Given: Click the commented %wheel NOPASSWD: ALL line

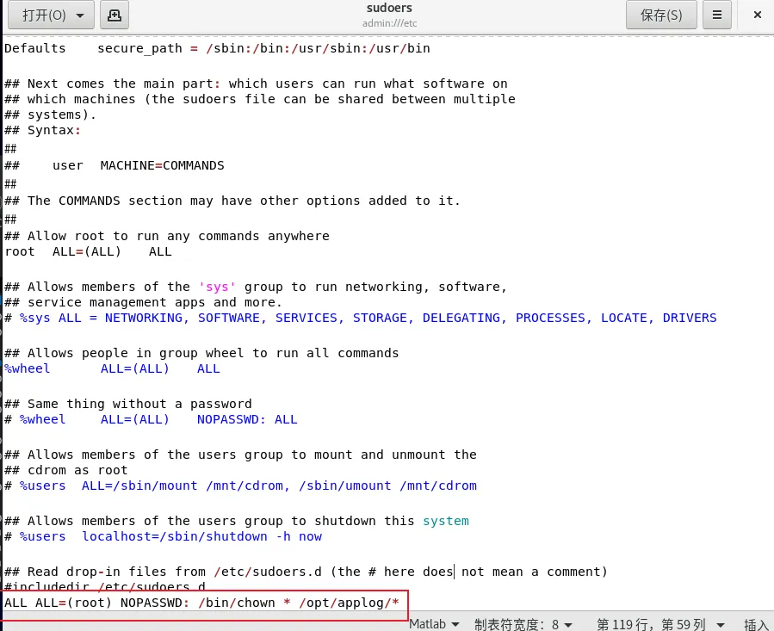Looking at the screenshot, I should click(151, 419).
